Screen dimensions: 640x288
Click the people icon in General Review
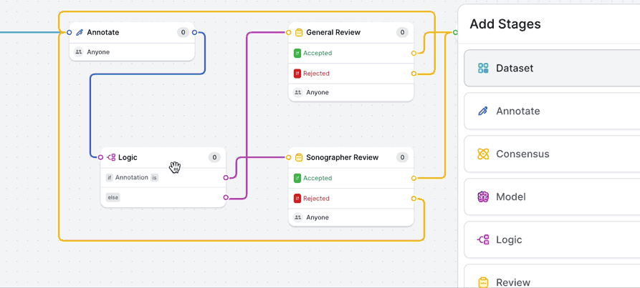point(298,92)
